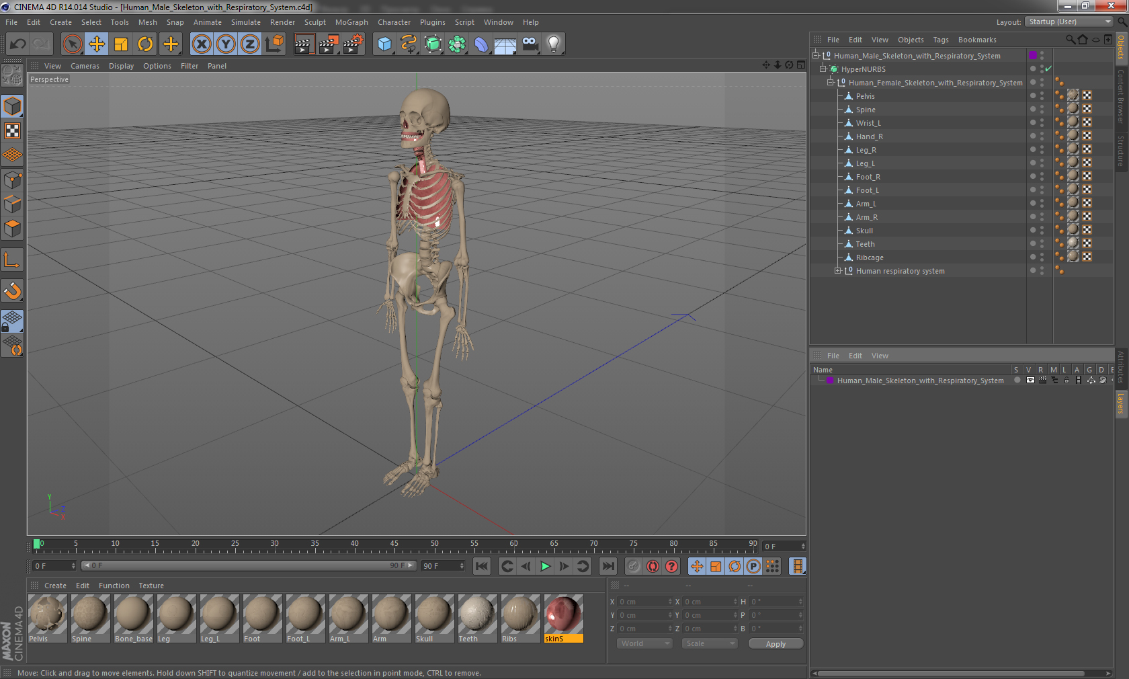Open the Scale mode dropdown
Viewport: 1129px width, 679px height.
[709, 643]
